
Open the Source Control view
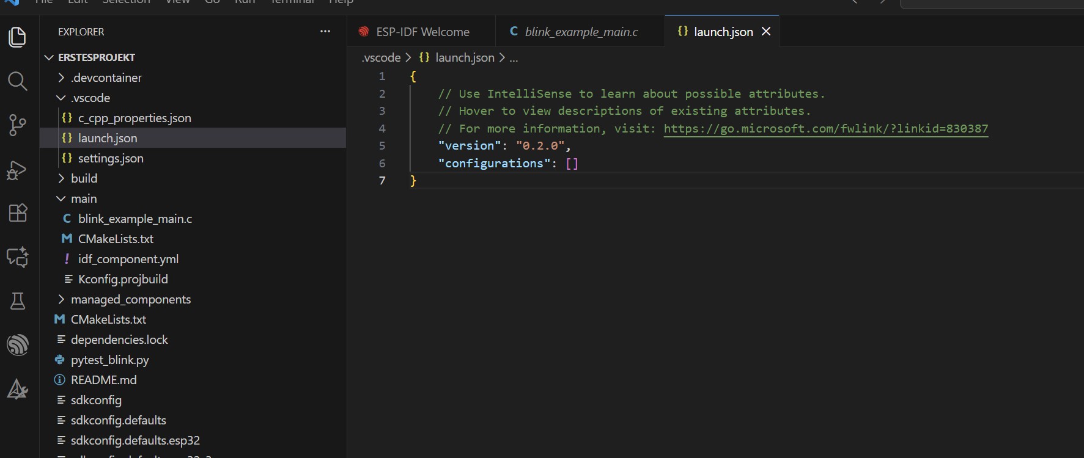click(x=17, y=126)
